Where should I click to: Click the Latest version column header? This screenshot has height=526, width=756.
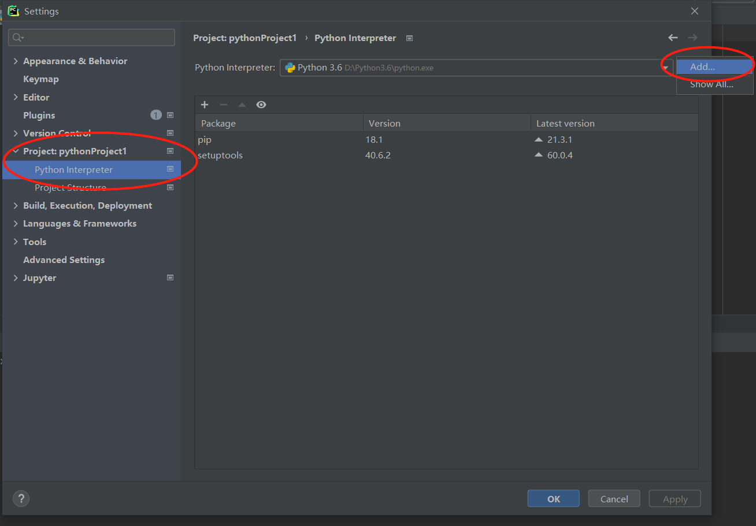point(614,123)
